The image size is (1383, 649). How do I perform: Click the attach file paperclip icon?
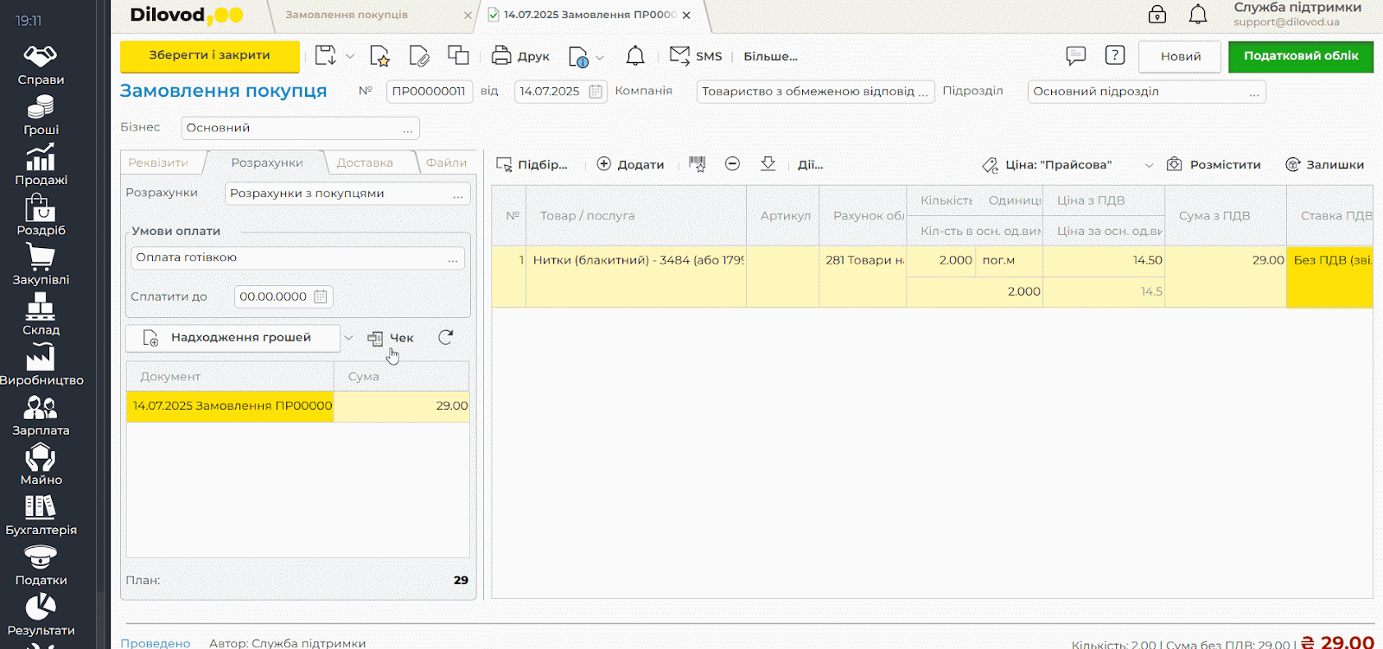419,56
